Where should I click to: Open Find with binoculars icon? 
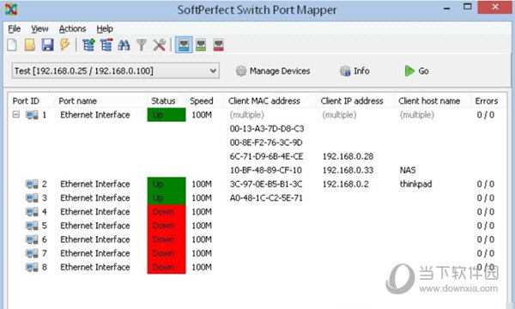pos(124,45)
